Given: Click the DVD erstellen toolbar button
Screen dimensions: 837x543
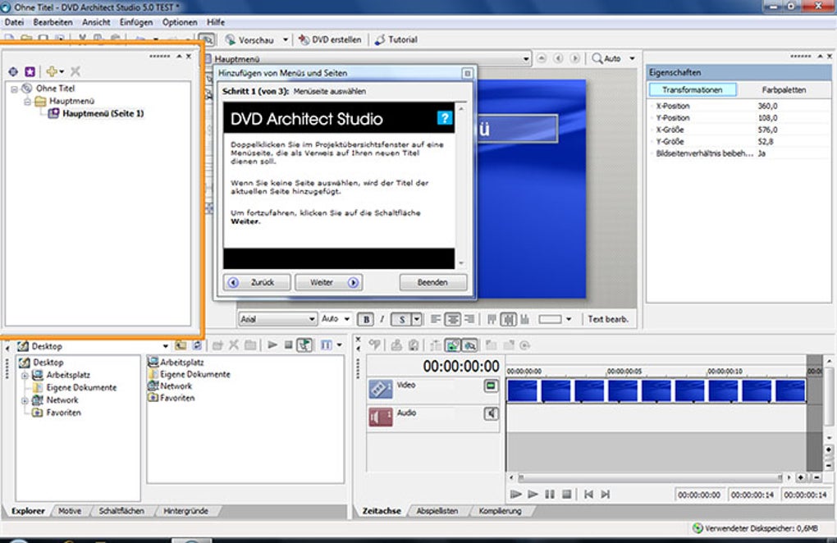Looking at the screenshot, I should click(x=330, y=39).
